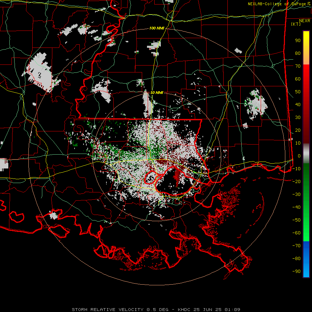Click the -20 value on the velocity scale

(x=296, y=182)
